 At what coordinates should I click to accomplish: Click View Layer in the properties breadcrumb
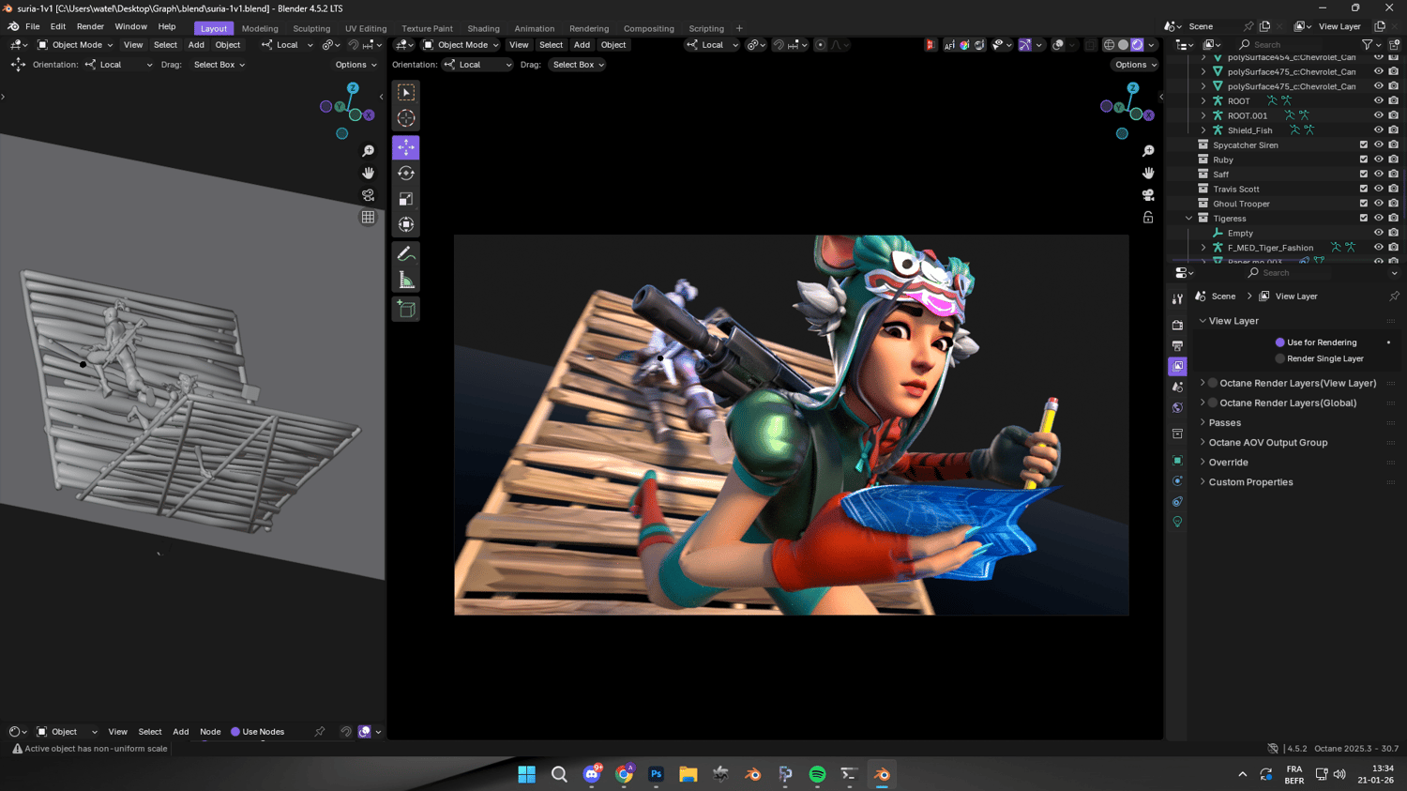1296,297
